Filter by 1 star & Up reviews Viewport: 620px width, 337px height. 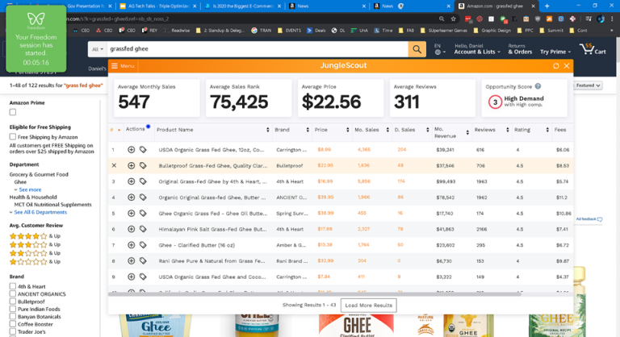[35, 261]
